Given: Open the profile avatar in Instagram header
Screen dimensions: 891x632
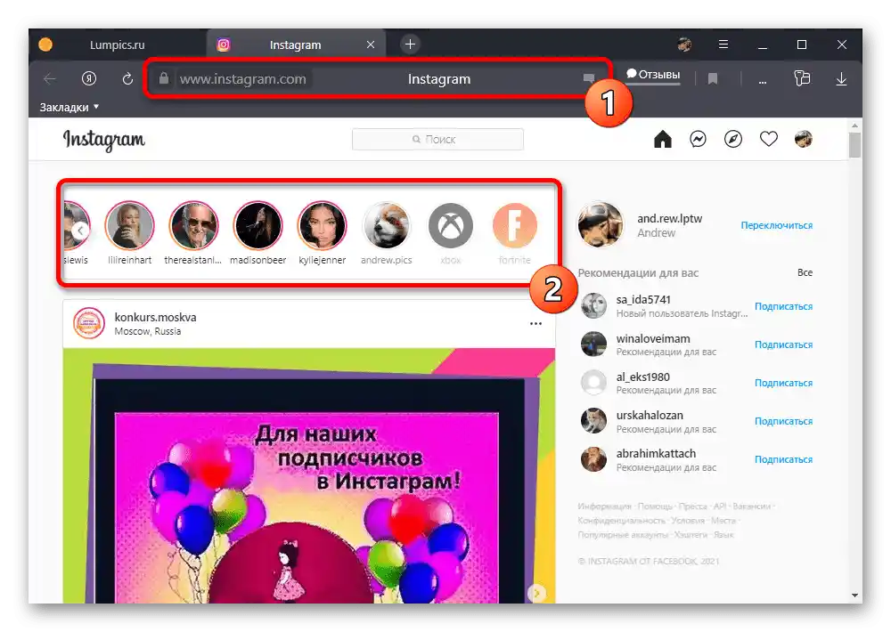Looking at the screenshot, I should [804, 139].
